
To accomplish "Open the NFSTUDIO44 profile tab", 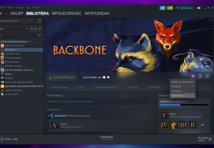I will (97, 13).
